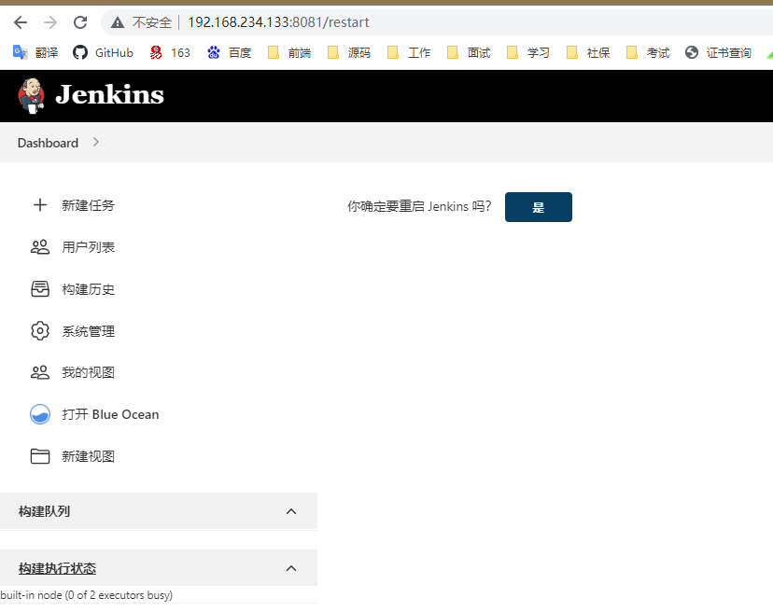Screen dimensions: 773x612
Task: Open the 面试 bookmark folder
Action: 469,52
